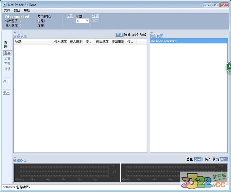Click the truncated 传... header after 传出限制
The height and width of the screenshot is (192, 231).
(131, 42)
